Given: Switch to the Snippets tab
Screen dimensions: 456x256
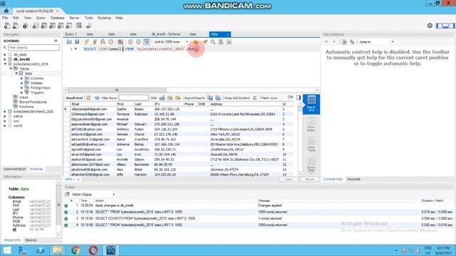Looking at the screenshot, I should point(353,179).
